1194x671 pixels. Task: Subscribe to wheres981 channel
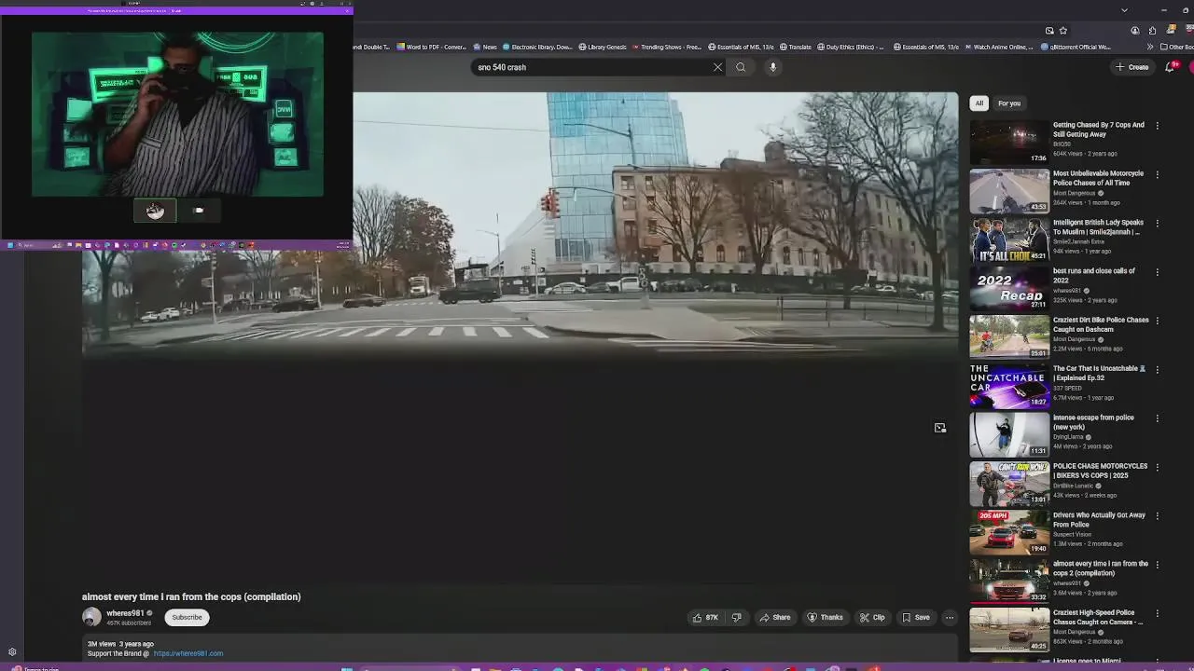pos(187,617)
